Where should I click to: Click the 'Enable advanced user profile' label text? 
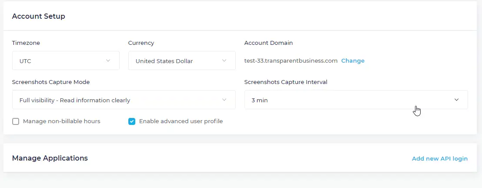point(181,121)
